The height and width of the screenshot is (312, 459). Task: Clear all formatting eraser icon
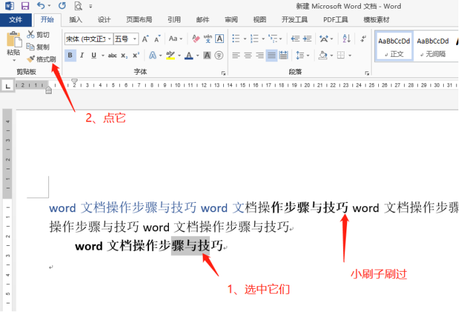195,38
